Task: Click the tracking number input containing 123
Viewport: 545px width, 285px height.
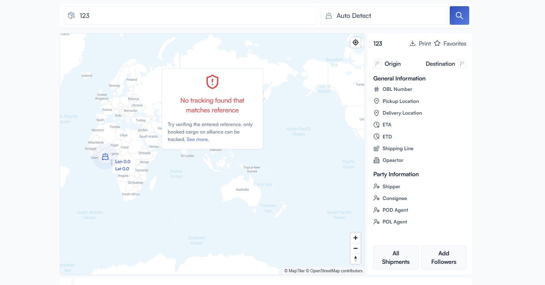Action: coord(190,16)
